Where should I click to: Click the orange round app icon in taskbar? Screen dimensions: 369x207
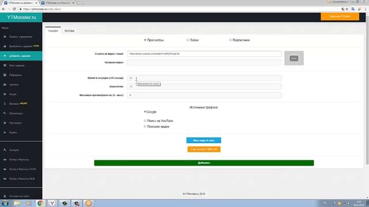coord(88,203)
